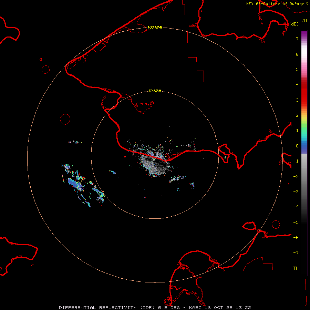This screenshot has height=310, width=310.
Task: Select the "1" value on the color scale
Action: coord(297,131)
